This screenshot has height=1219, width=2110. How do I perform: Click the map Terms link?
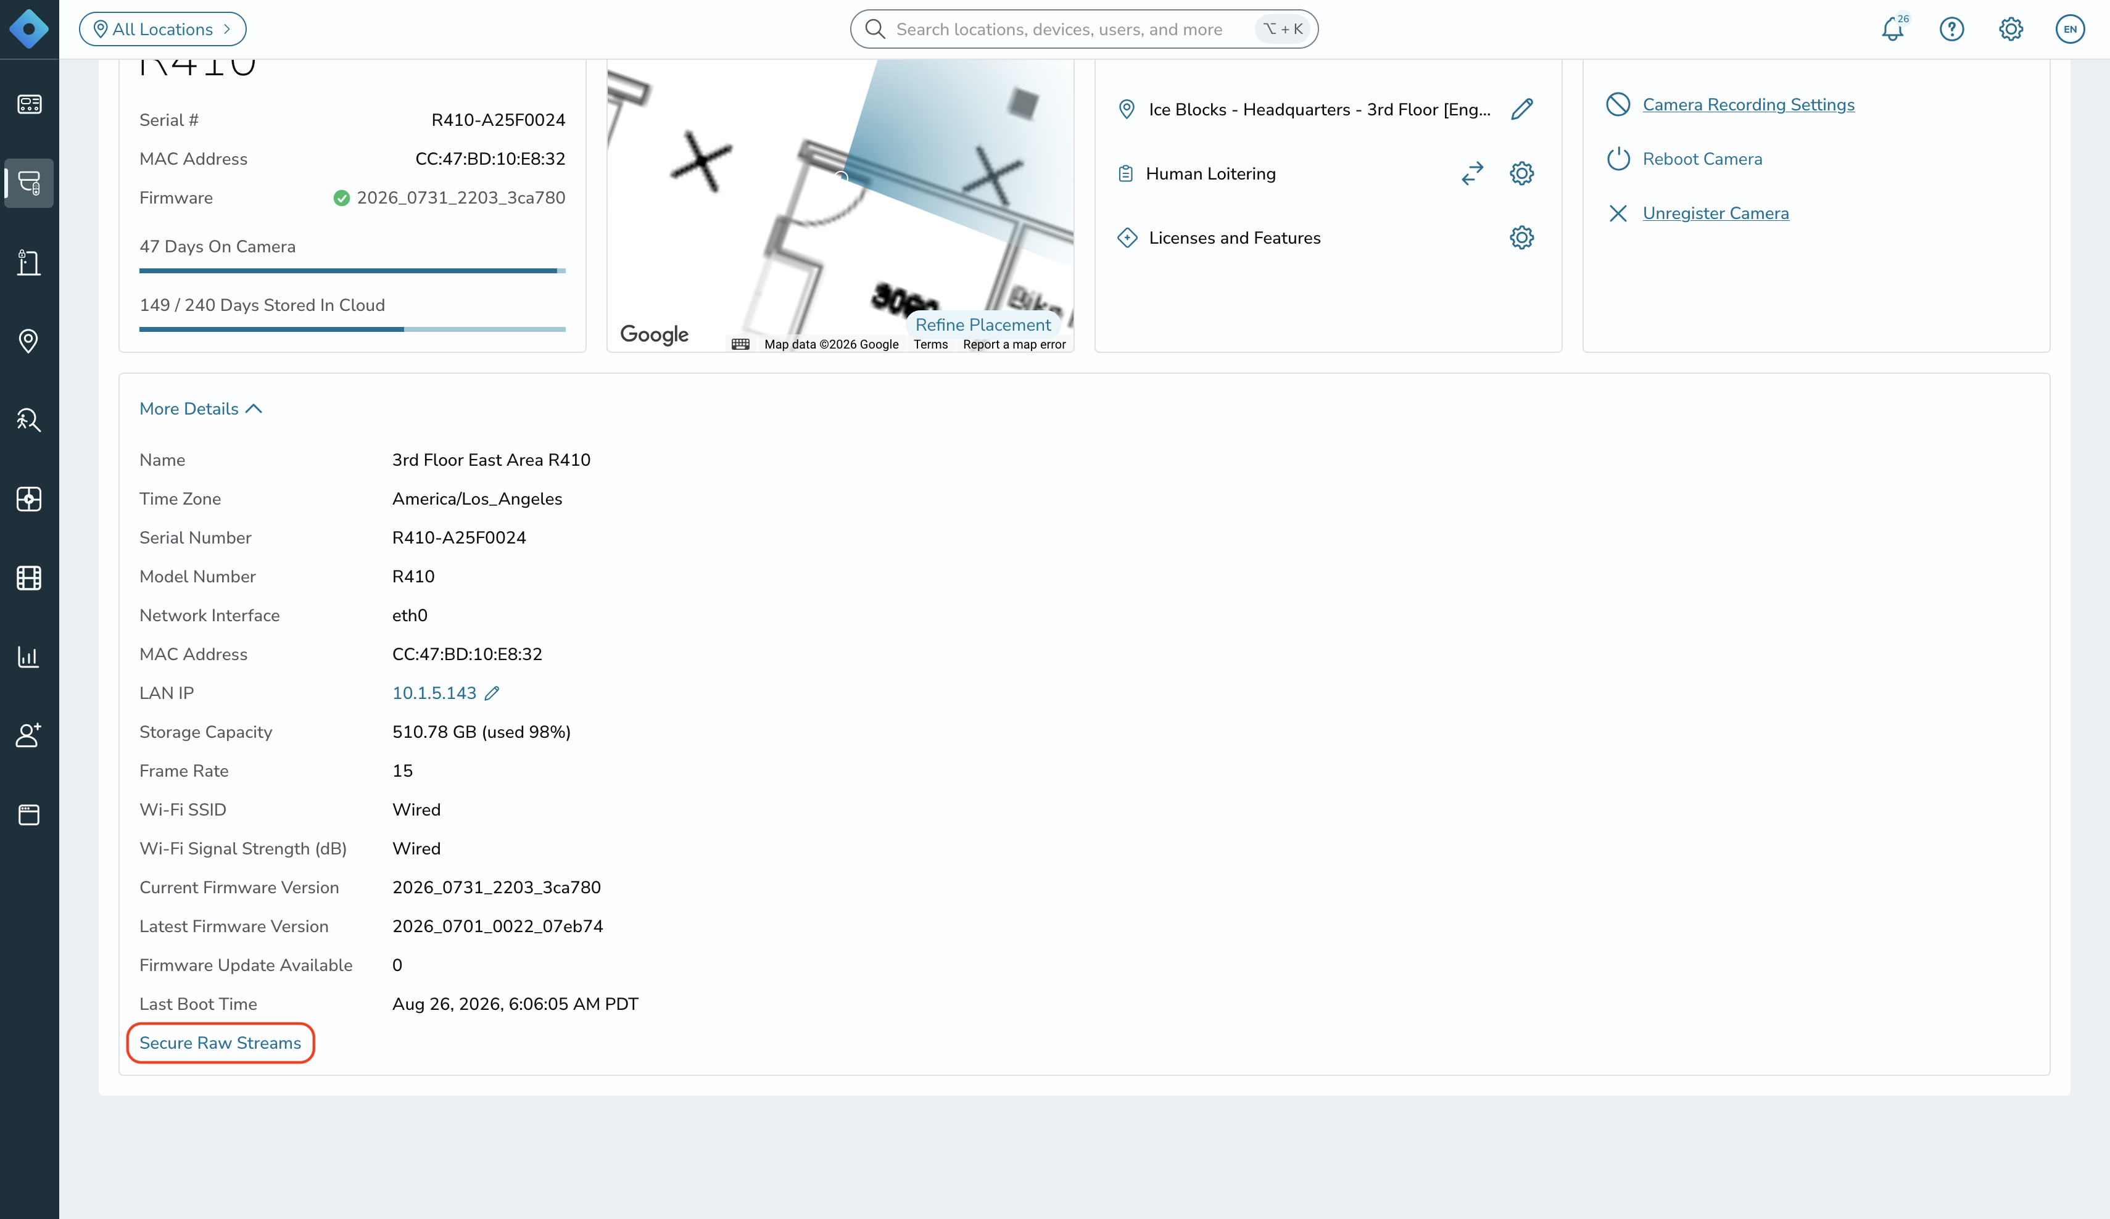pyautogui.click(x=930, y=344)
